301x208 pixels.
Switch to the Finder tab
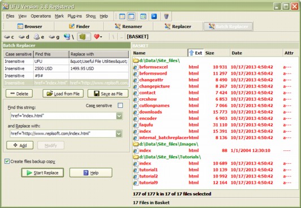coord(79,27)
